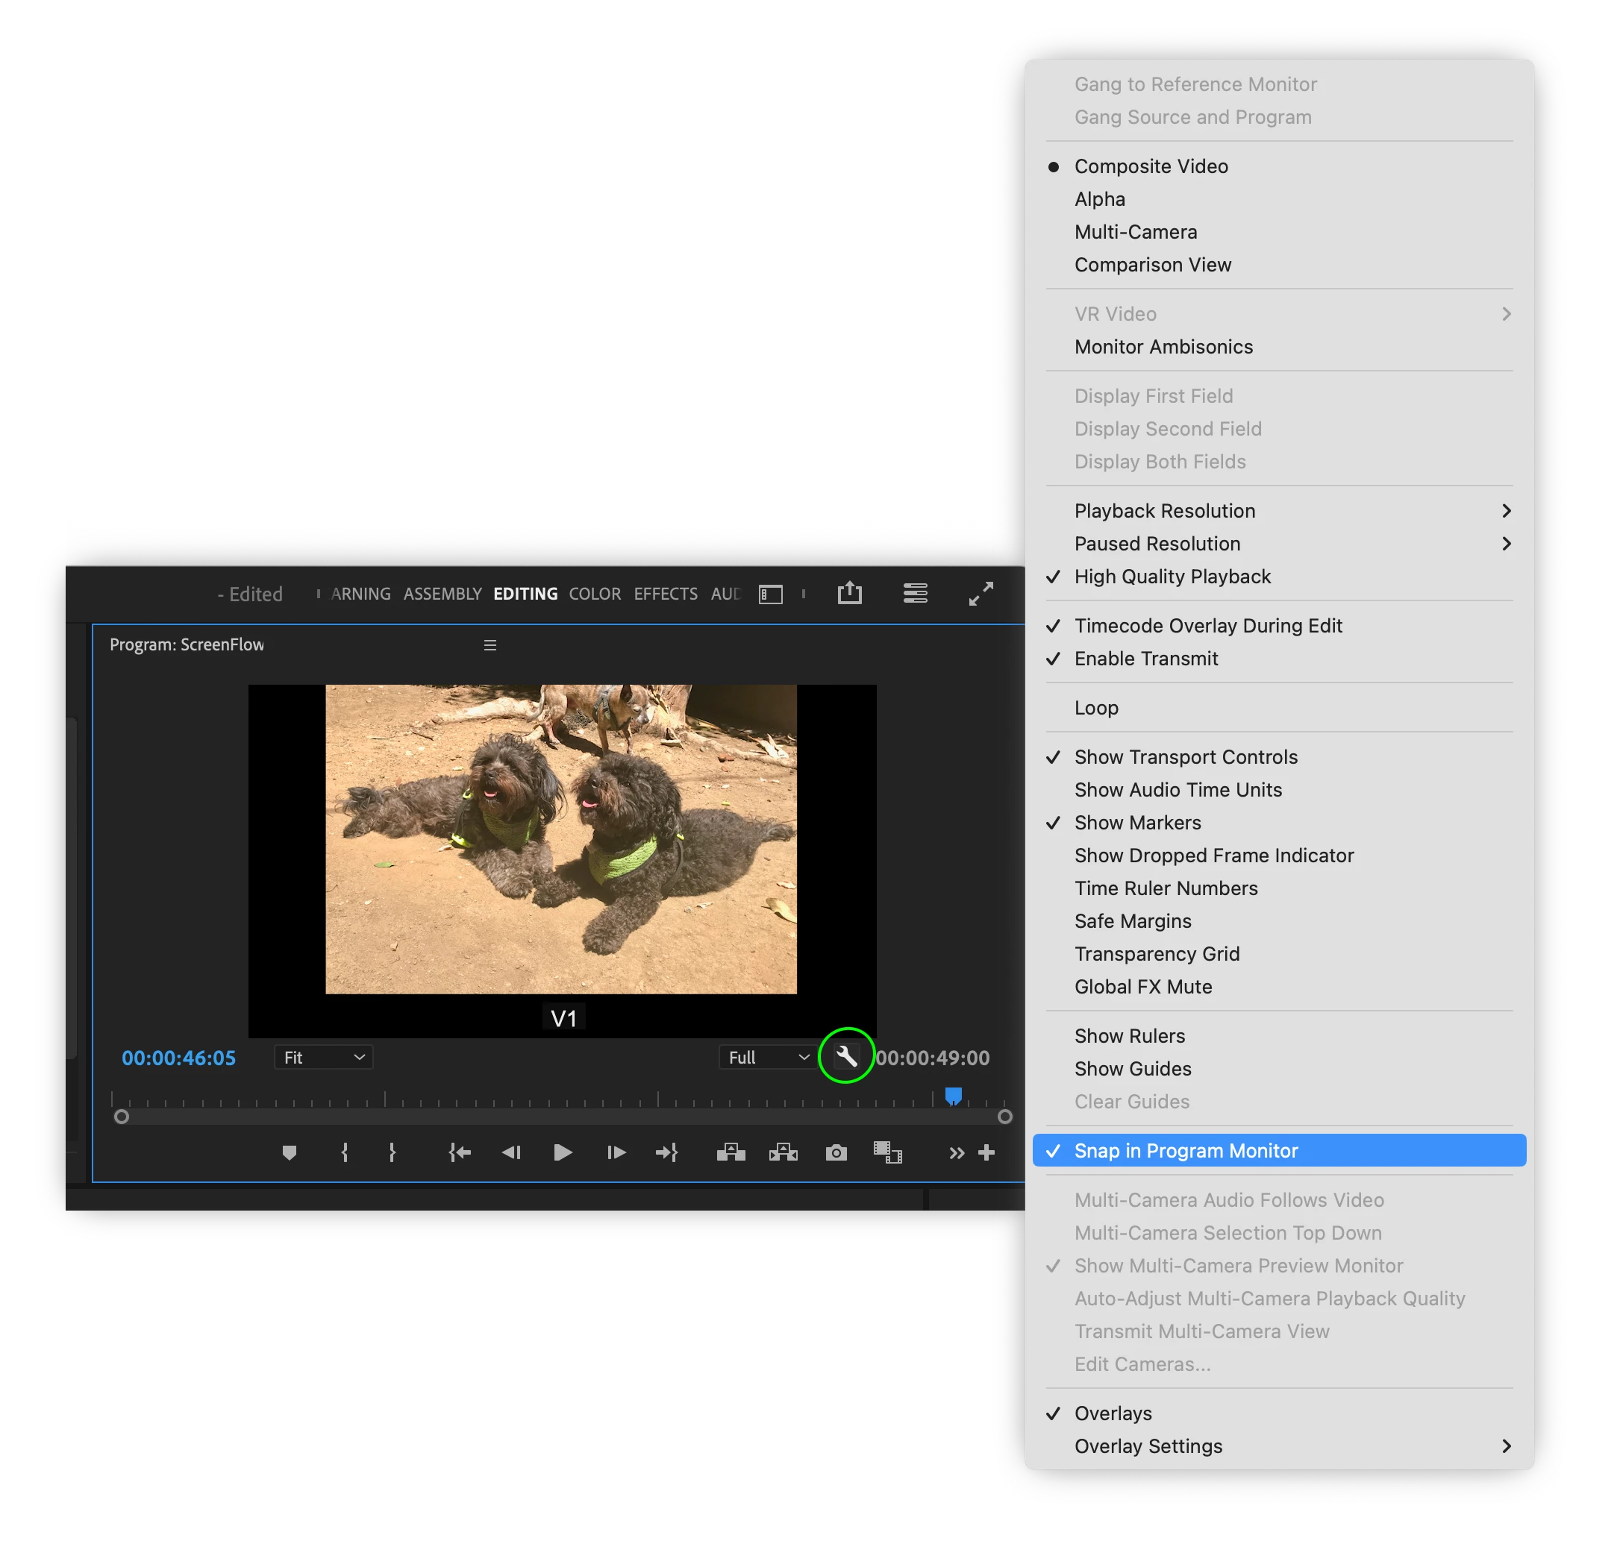Toggle Snap in Program Monitor
Image resolution: width=1623 pixels, height=1541 pixels.
(1185, 1150)
